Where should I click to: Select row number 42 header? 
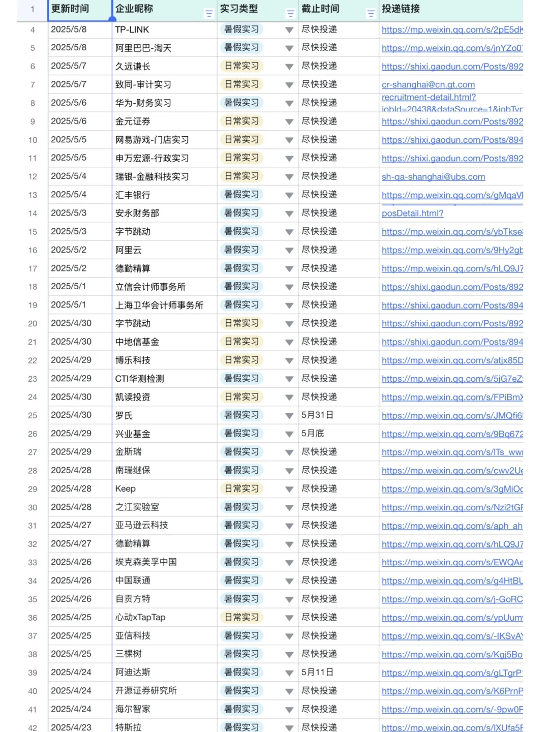click(33, 727)
